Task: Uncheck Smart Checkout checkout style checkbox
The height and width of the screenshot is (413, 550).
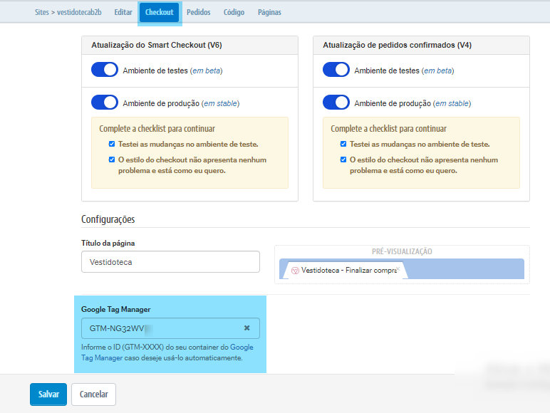Action: [112, 160]
